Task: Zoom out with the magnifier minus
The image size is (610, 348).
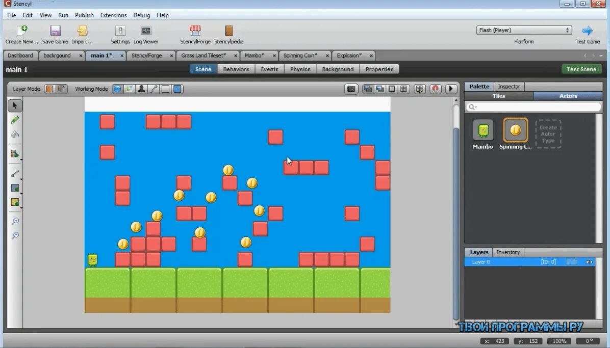Action: point(15,235)
